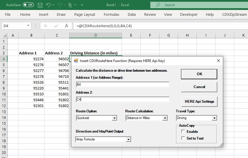Open the Touch mode dropdown arrow
The width and height of the screenshot is (248, 158).
75,5
